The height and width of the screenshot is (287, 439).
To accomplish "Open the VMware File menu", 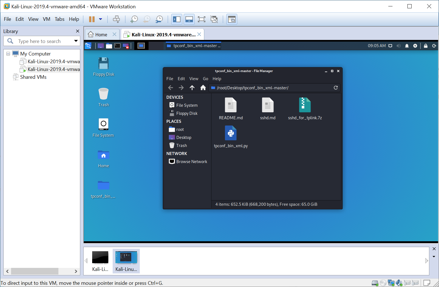I will coord(7,19).
